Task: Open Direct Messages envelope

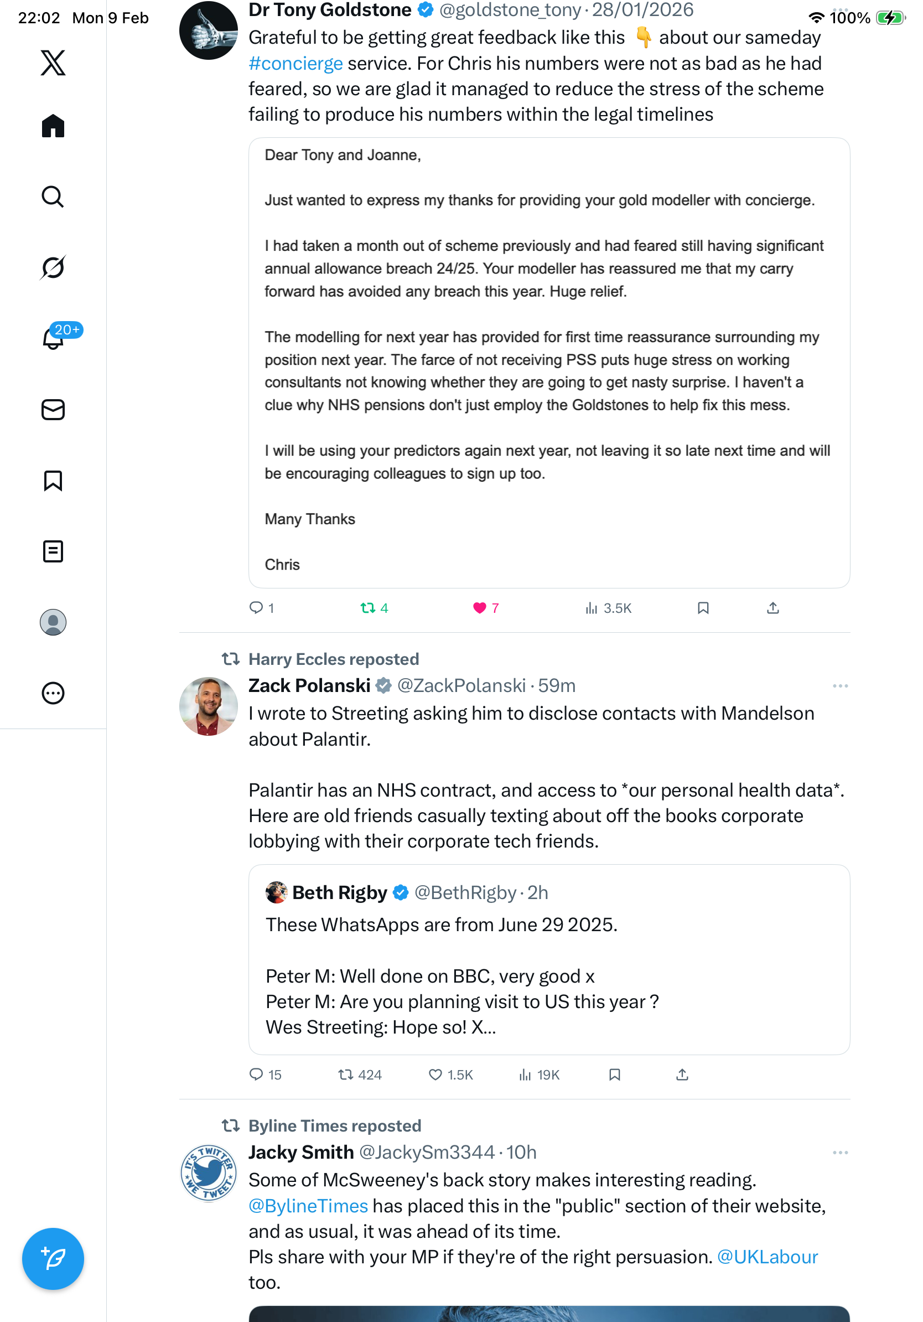Action: tap(53, 410)
